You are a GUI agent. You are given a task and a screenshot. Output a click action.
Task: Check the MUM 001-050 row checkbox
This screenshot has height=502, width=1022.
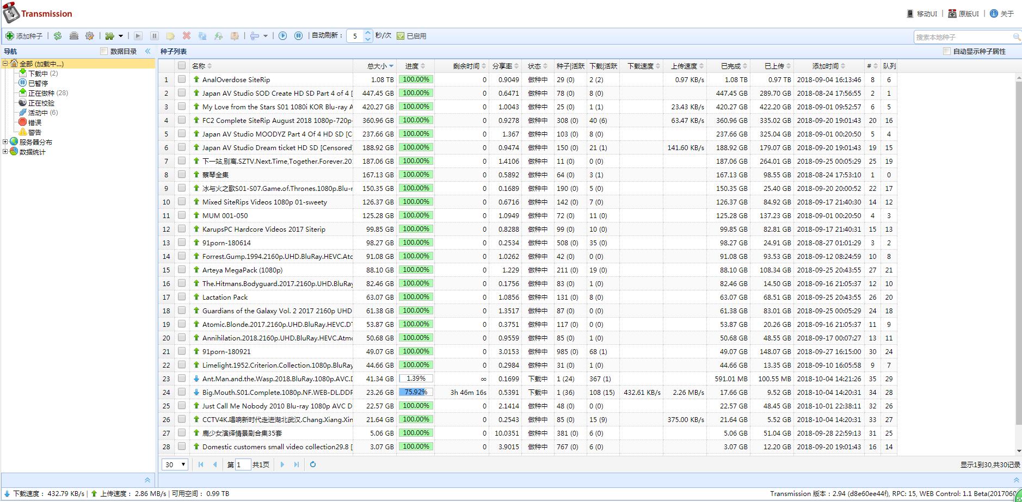coord(182,215)
